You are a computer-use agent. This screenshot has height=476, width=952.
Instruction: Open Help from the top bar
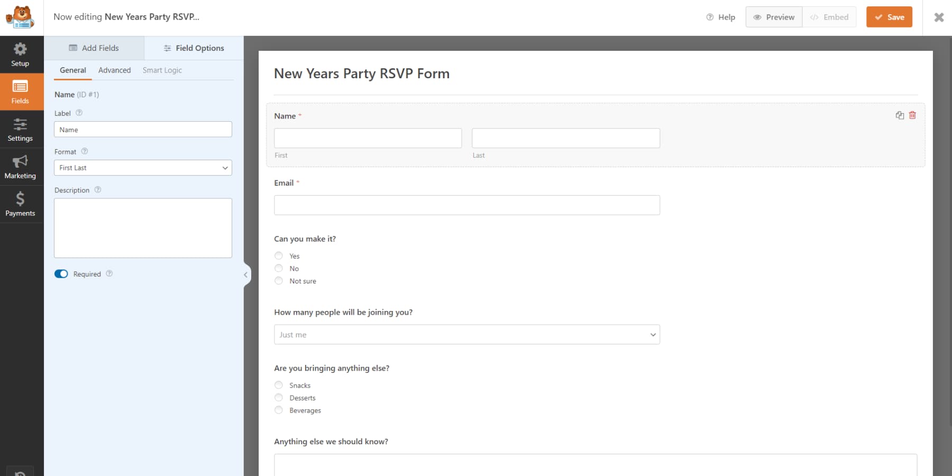(x=720, y=17)
